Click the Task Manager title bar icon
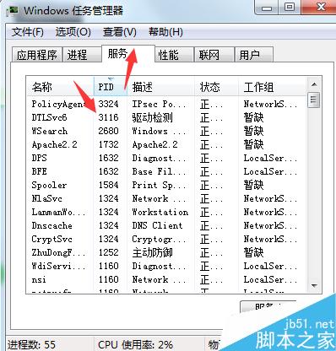Viewport: 336px width, 351px height. (14, 11)
